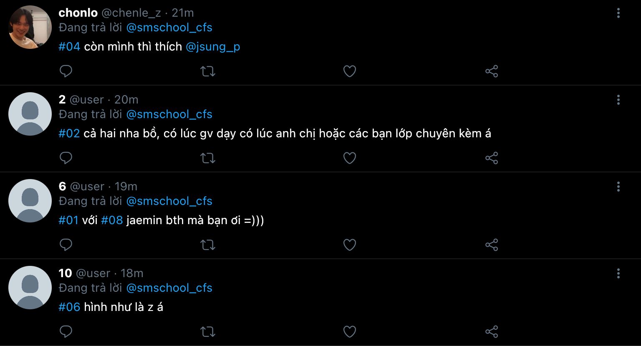Image resolution: width=641 pixels, height=346 pixels.
Task: Open the @jsung_p mention link
Action: coord(213,47)
